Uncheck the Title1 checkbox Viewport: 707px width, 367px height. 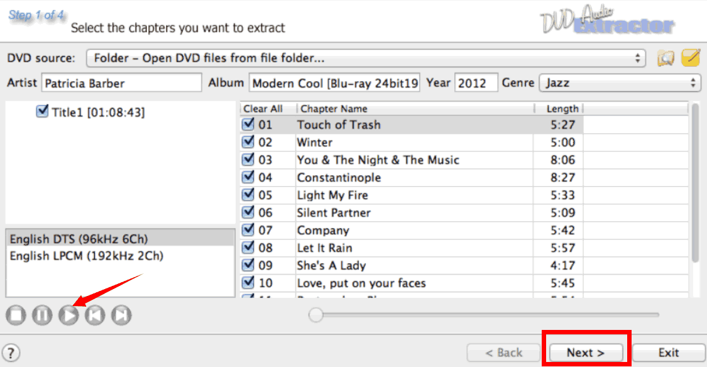tap(43, 112)
